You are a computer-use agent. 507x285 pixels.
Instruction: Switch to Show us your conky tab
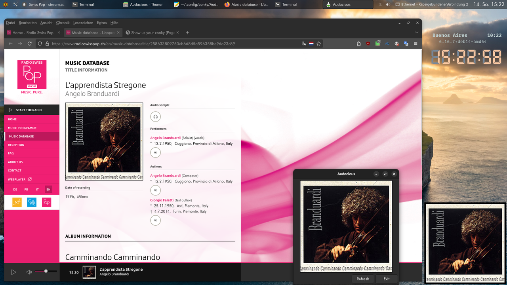152,32
